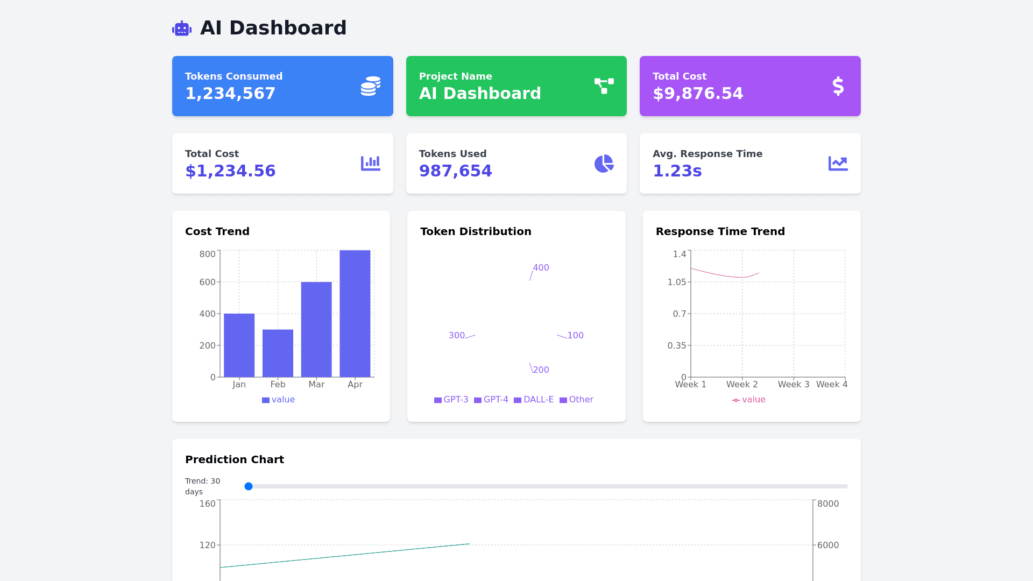Viewport: 1033px width, 581px height.
Task: Click the Apr bar in Cost Trend
Action: 355,314
